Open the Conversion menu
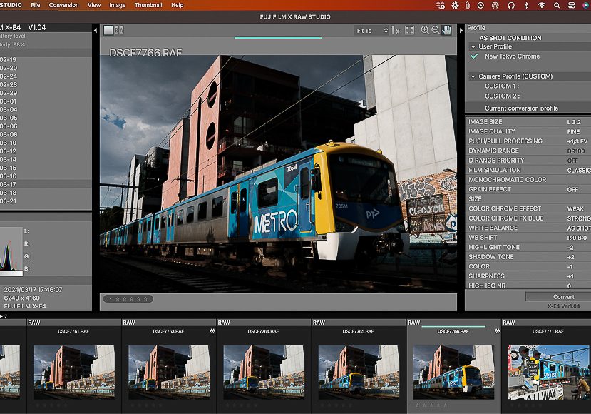Viewport: 591px width, 414px height. tap(63, 5)
